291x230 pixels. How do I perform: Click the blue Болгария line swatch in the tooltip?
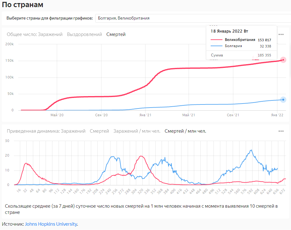[x=216, y=46]
